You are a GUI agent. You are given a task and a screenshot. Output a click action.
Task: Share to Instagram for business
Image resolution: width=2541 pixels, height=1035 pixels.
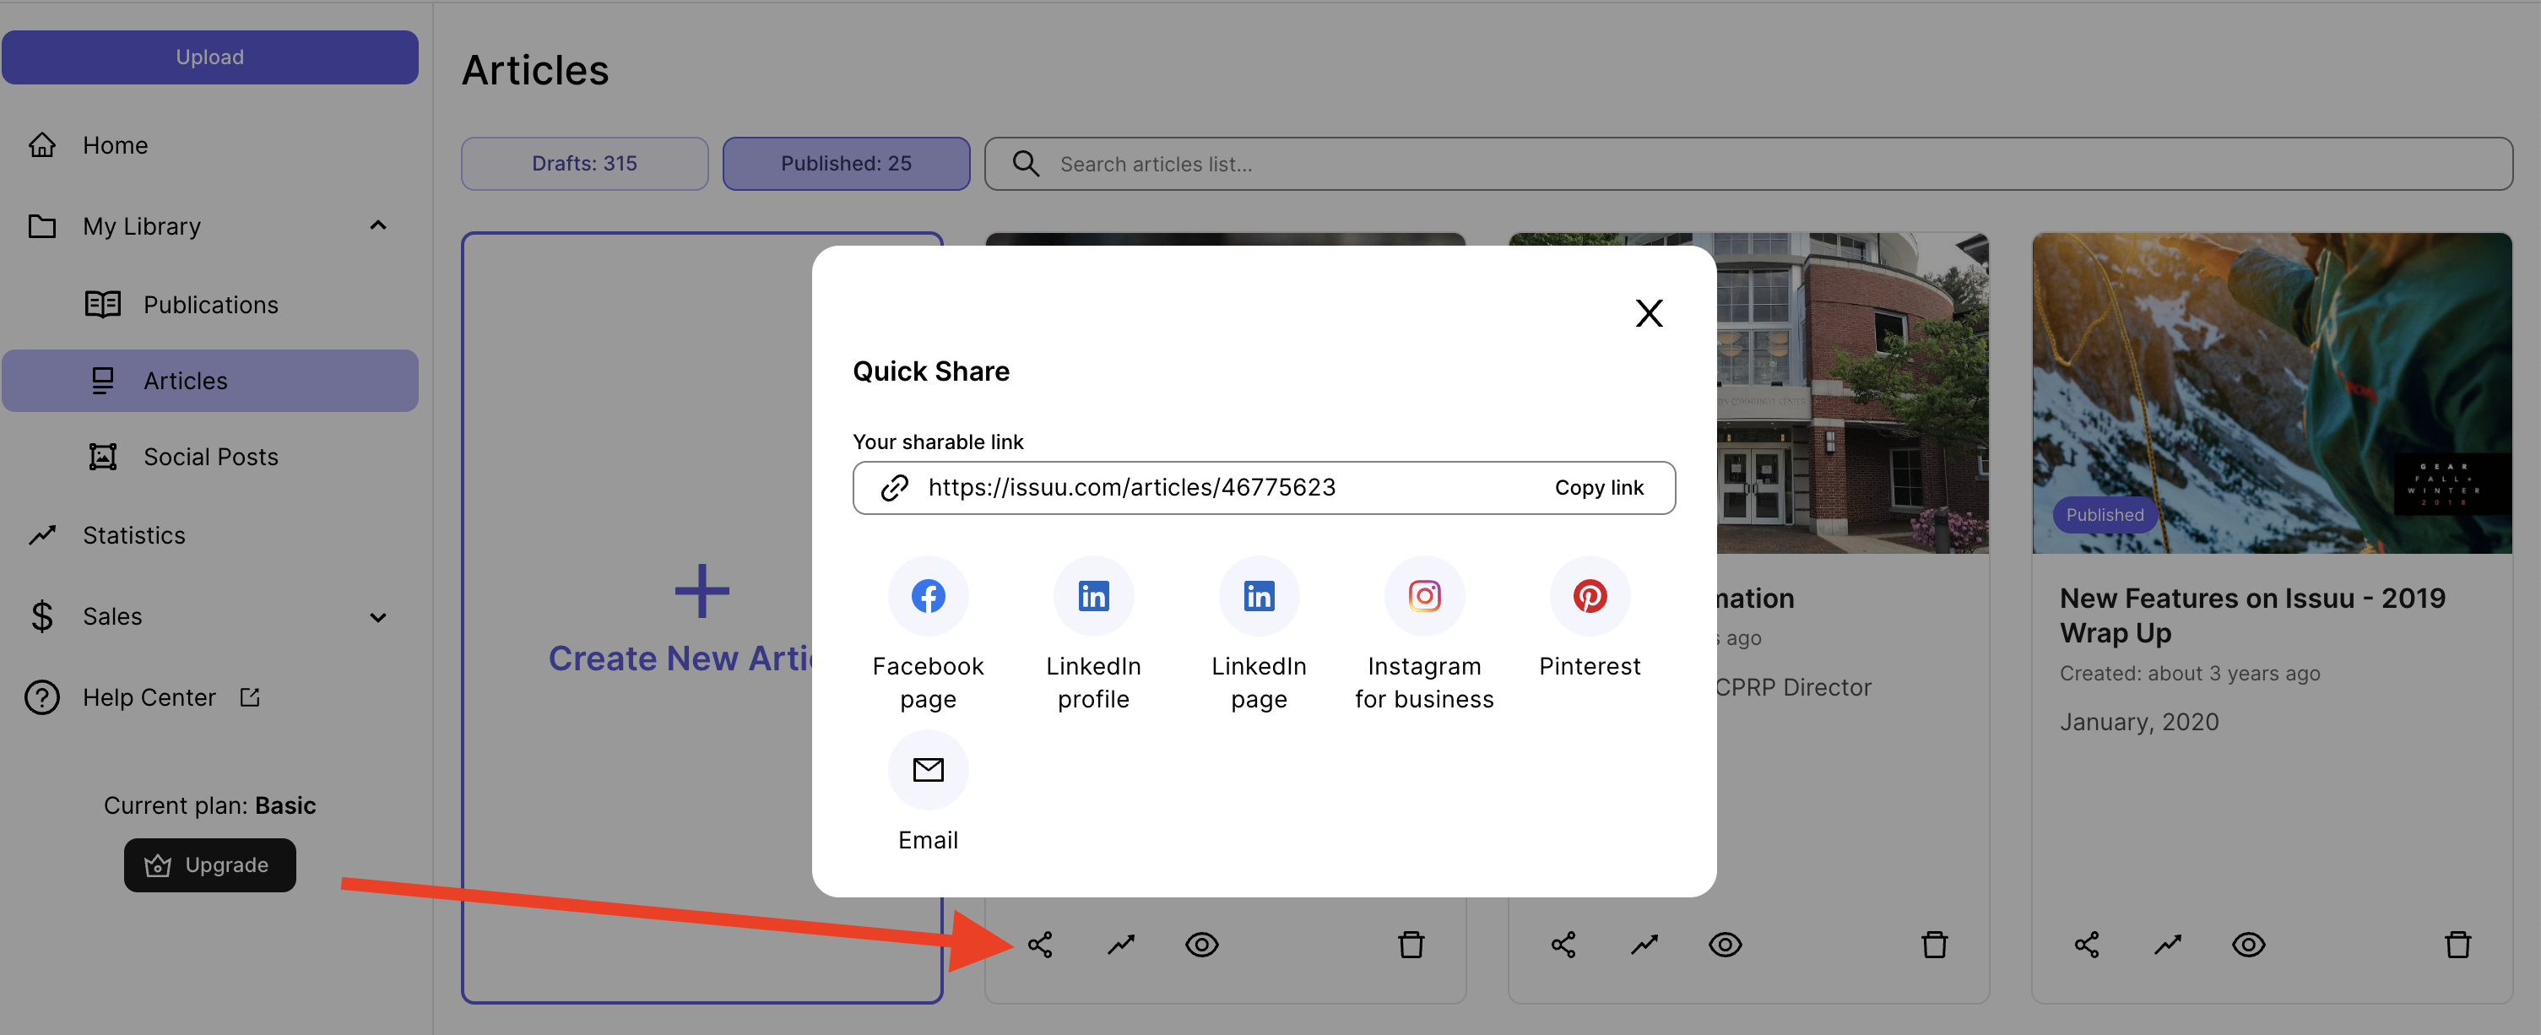tap(1423, 595)
